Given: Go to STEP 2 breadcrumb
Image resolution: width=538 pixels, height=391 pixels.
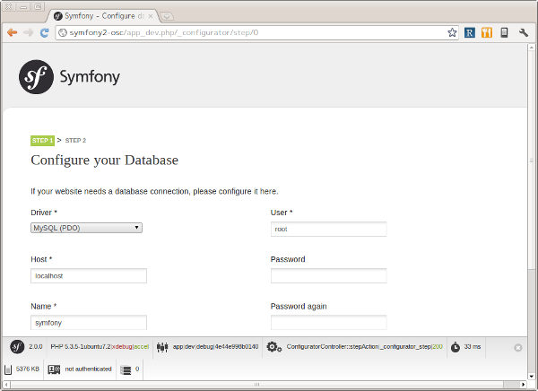Looking at the screenshot, I should pyautogui.click(x=75, y=141).
